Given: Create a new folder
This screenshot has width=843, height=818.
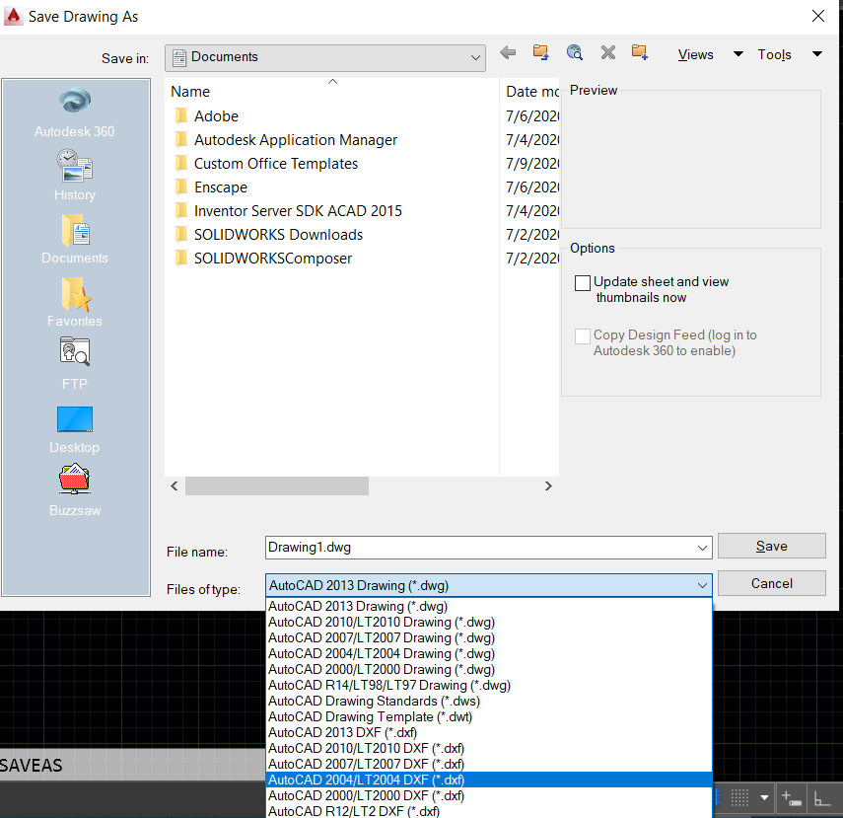Looking at the screenshot, I should 639,54.
